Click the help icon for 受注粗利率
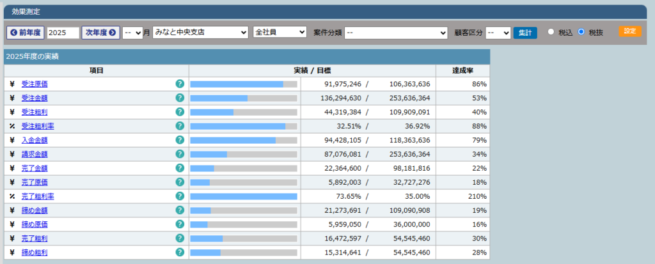This screenshot has width=655, height=264. [180, 126]
